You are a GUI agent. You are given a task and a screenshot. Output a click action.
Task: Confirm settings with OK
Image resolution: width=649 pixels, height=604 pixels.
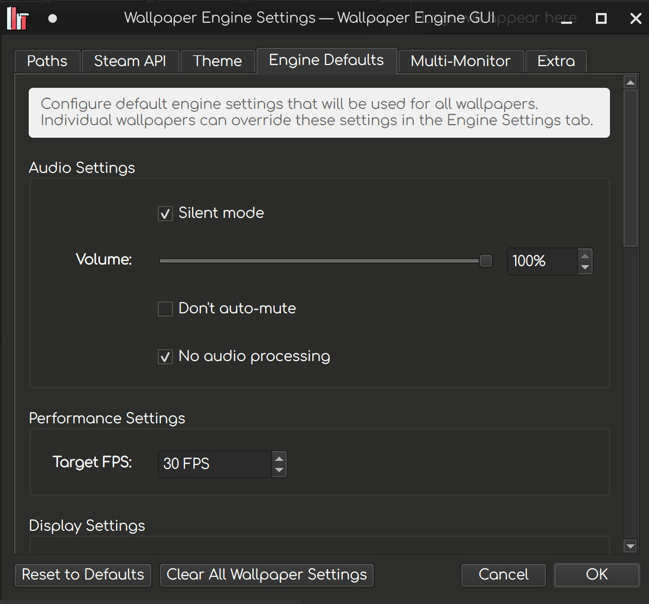597,575
